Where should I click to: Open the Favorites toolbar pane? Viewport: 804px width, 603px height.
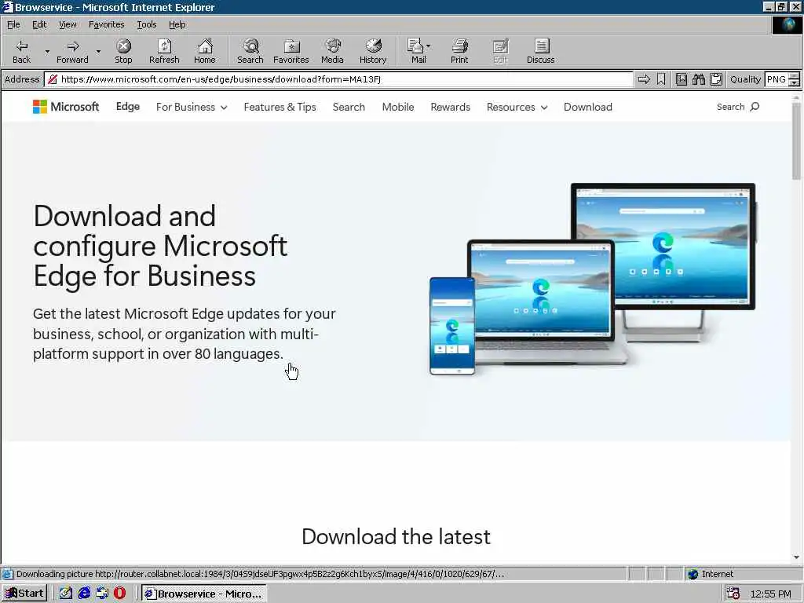coord(291,51)
